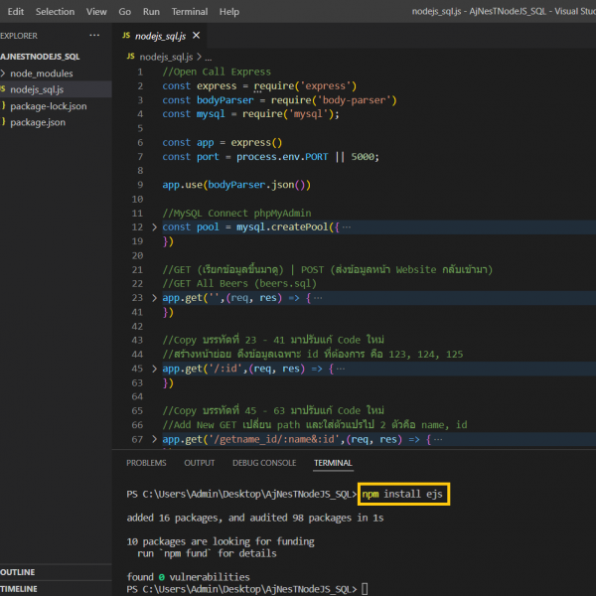Open the Selection menu
Viewport: 596px width, 596px height.
click(x=55, y=12)
